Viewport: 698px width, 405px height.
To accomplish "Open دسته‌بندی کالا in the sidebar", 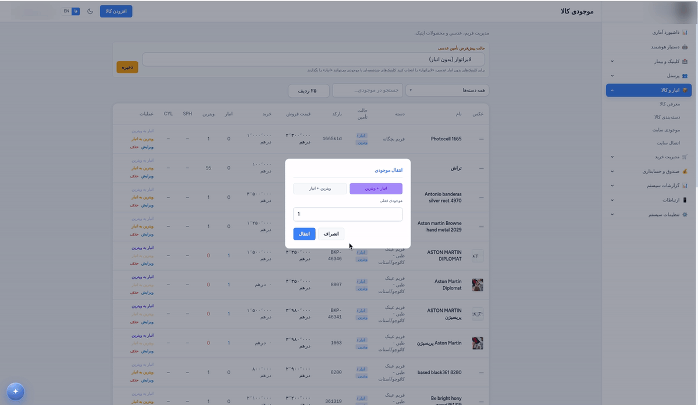I will click(x=667, y=117).
